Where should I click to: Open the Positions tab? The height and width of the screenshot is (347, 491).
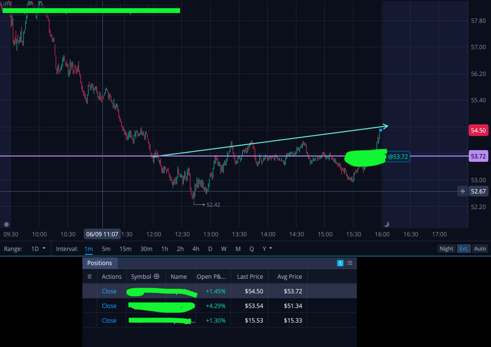[x=99, y=263]
